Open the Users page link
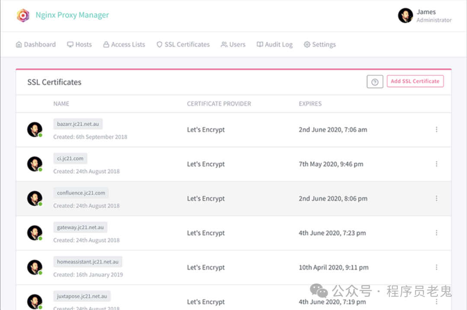 click(233, 44)
